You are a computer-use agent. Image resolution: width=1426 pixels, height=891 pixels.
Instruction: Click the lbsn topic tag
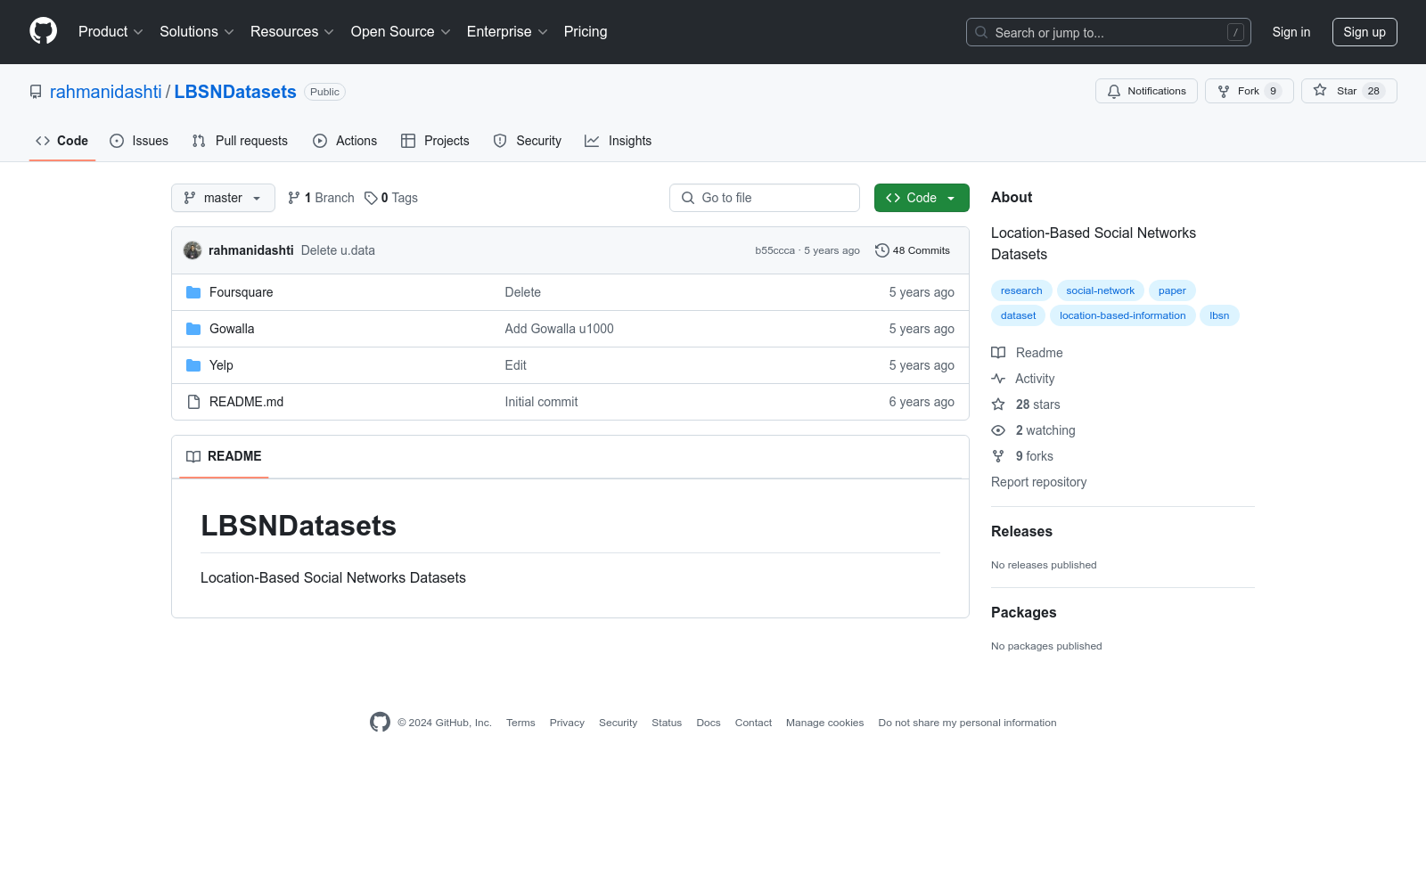coord(1219,315)
